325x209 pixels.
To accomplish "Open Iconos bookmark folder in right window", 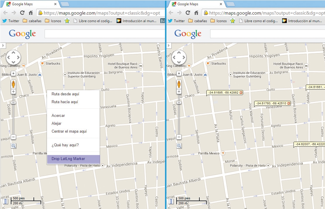I will click(x=218, y=21).
